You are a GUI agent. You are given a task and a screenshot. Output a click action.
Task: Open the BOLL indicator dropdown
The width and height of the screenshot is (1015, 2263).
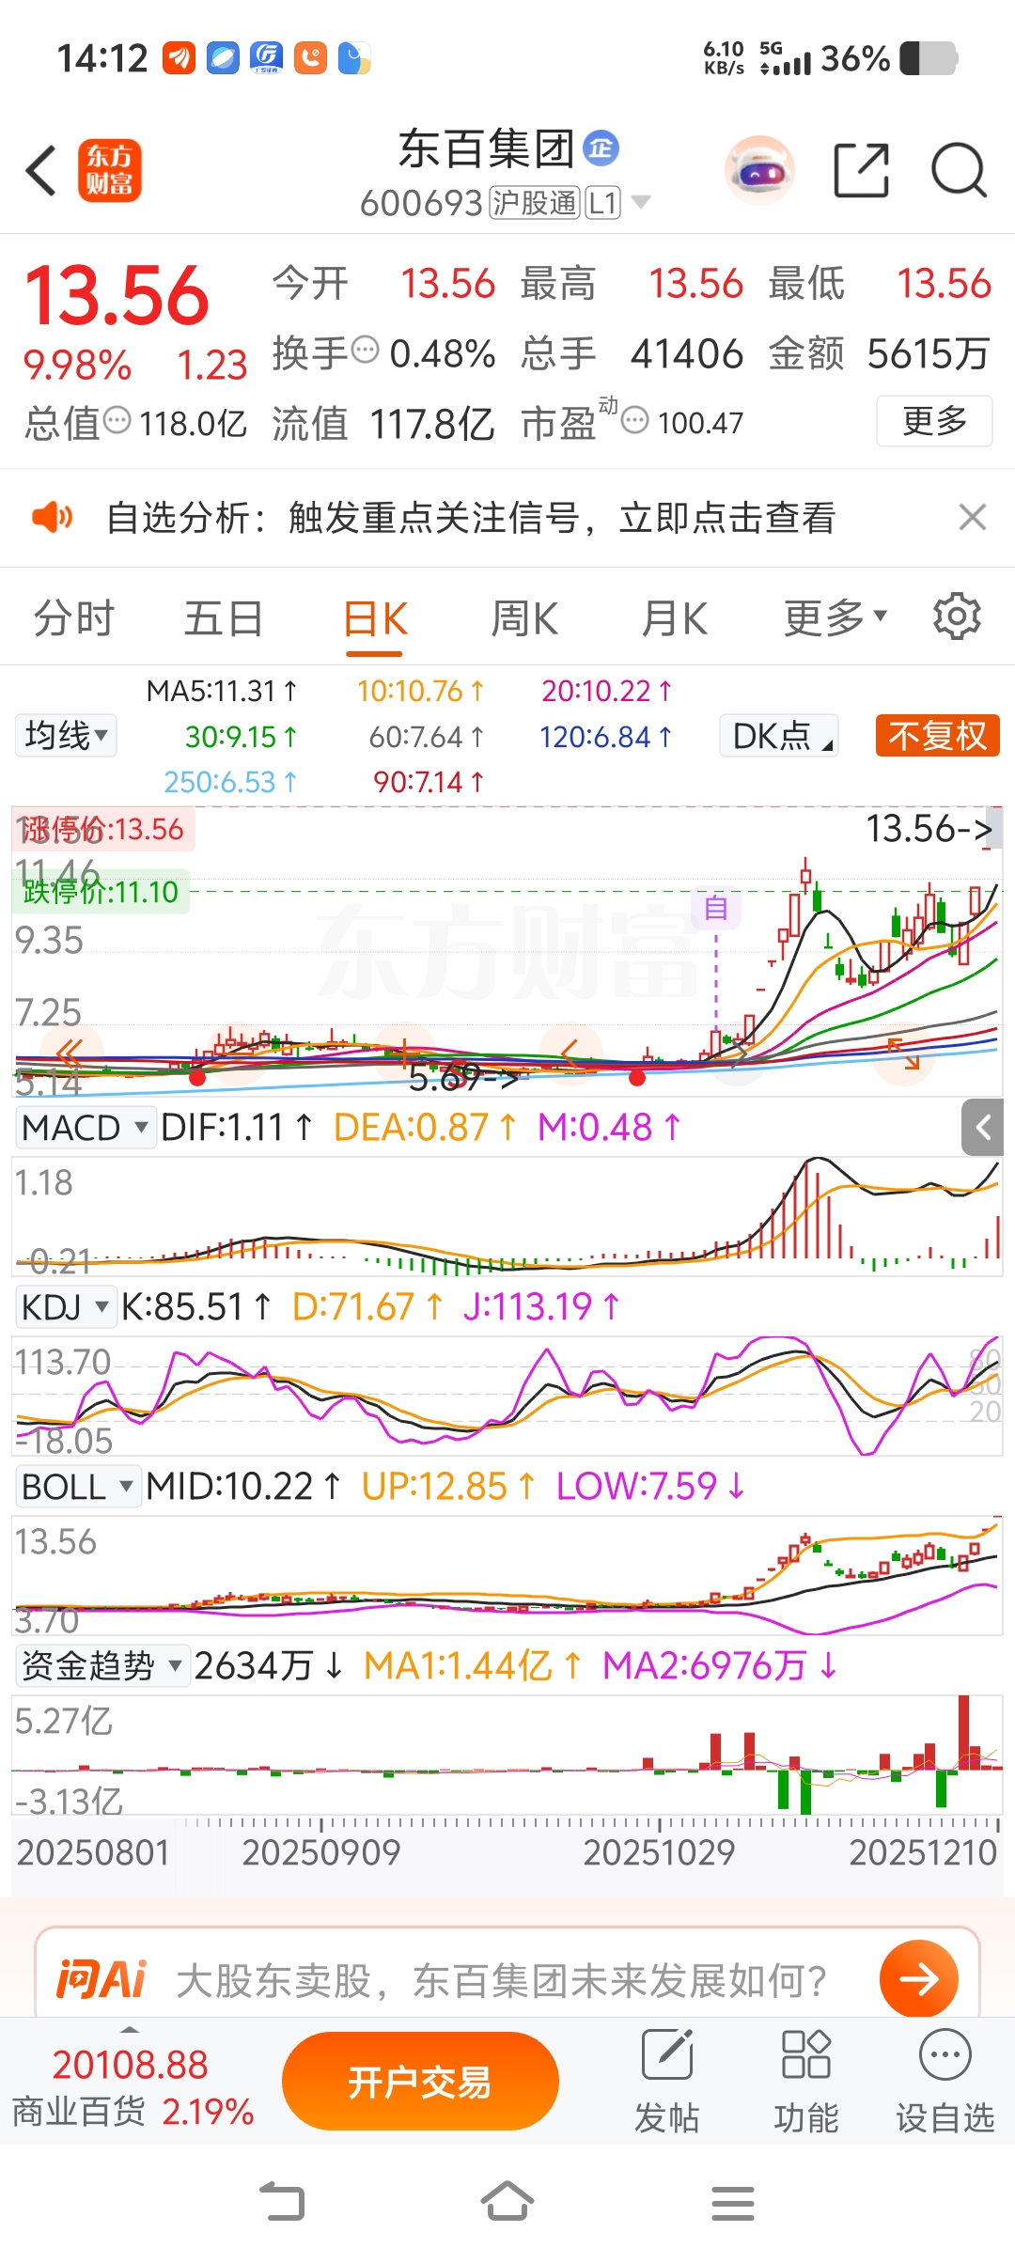[x=78, y=1487]
